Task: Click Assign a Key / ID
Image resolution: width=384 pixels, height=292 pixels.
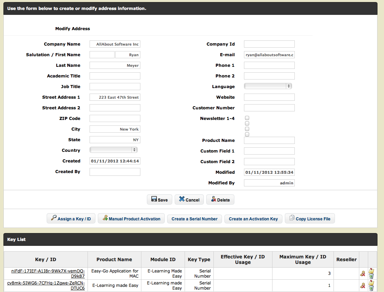Action: (71, 219)
